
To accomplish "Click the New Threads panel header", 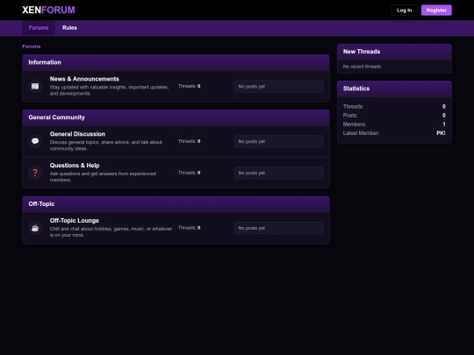I will (x=394, y=52).
